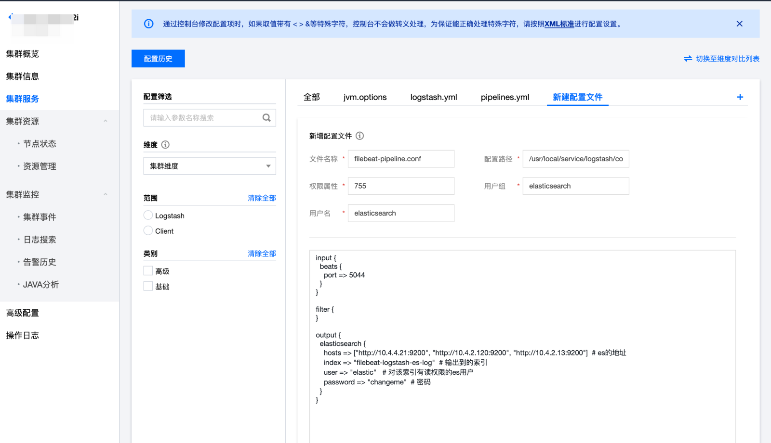Click the plus icon to add config tab
The width and height of the screenshot is (771, 443).
[740, 97]
